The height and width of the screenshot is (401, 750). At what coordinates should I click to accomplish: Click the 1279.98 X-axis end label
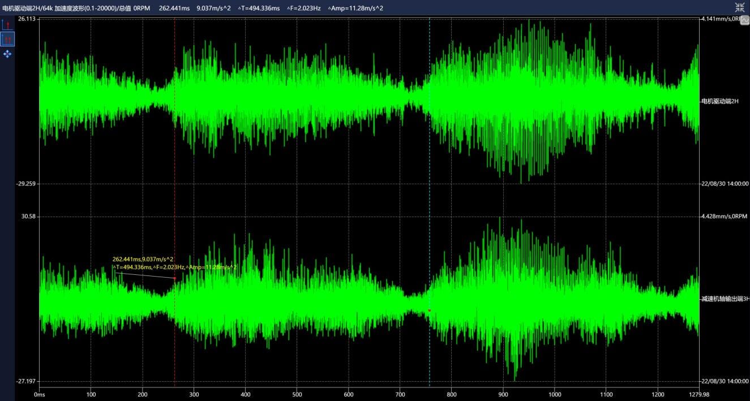[699, 394]
